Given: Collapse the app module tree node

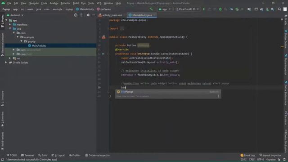Looking at the screenshot, I should (7, 20).
